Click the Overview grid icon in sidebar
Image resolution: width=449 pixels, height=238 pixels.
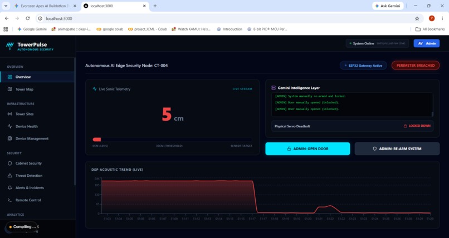(9, 77)
